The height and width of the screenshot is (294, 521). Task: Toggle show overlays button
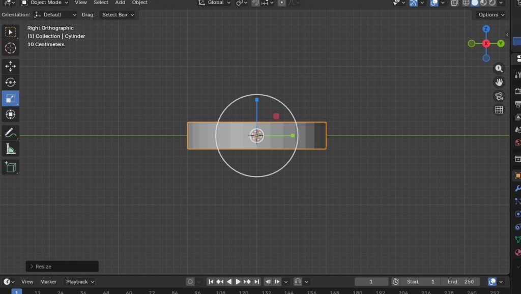(x=434, y=3)
